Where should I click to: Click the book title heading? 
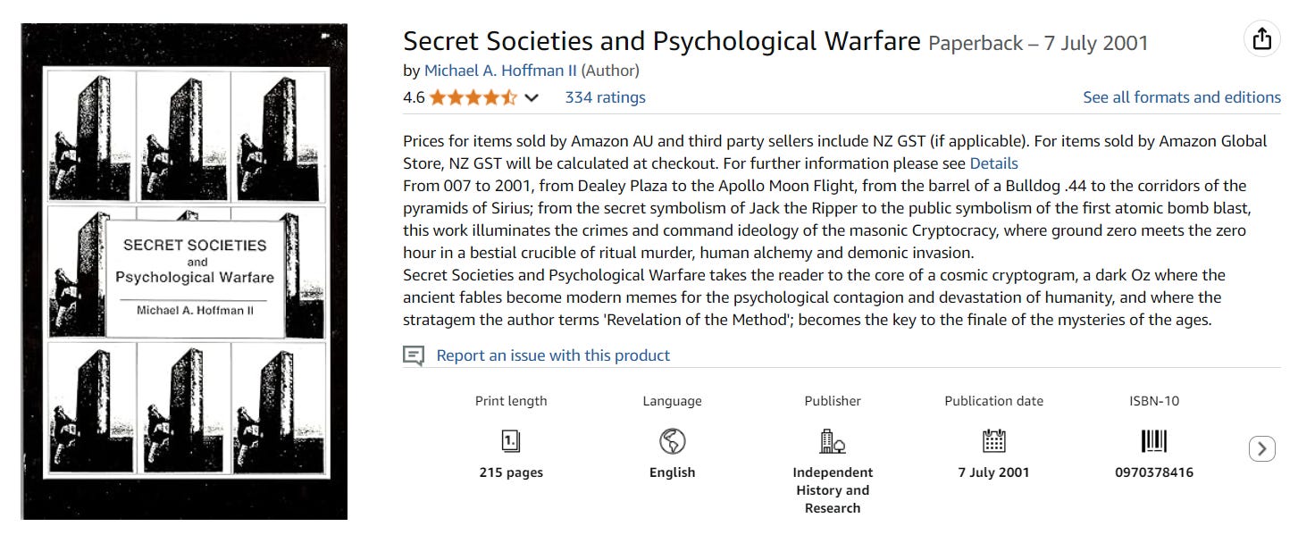tap(661, 41)
